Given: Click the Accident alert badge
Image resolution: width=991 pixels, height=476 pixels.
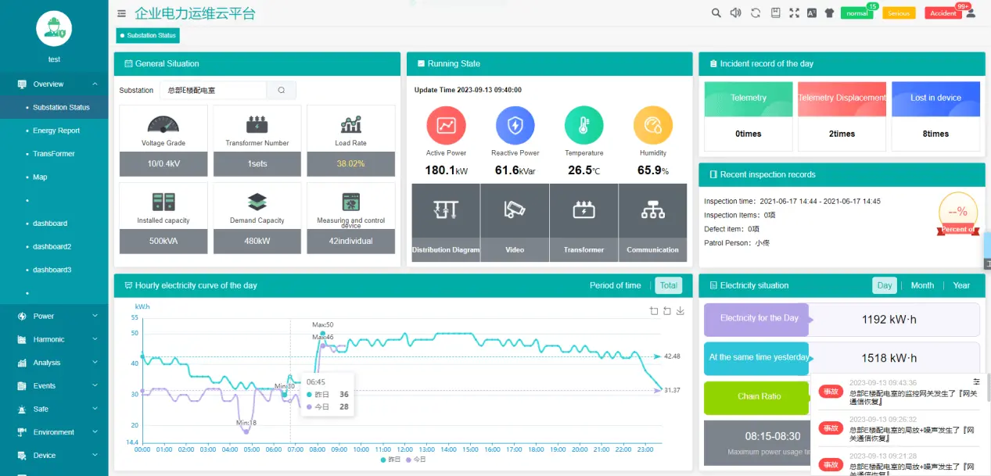Looking at the screenshot, I should (942, 13).
